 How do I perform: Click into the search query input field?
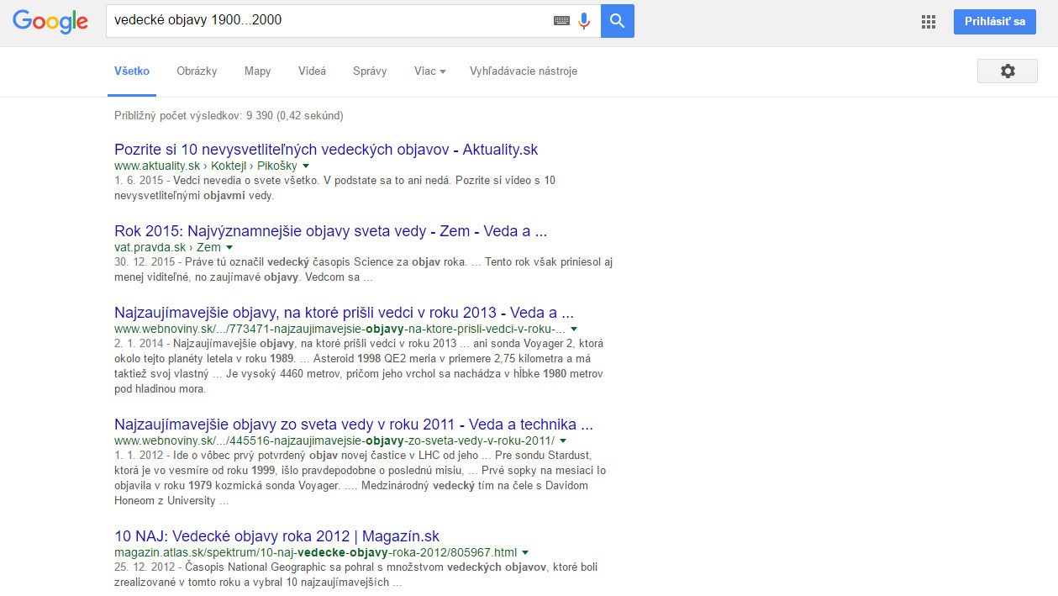coord(328,21)
